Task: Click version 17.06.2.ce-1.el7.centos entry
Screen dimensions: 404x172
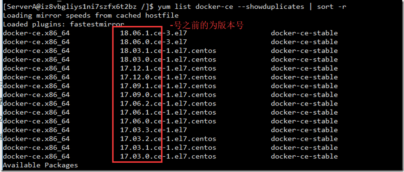Action: click(168, 104)
